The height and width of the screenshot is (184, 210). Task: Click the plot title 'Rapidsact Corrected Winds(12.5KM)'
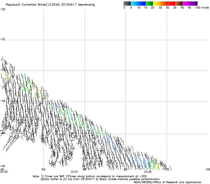33,5
